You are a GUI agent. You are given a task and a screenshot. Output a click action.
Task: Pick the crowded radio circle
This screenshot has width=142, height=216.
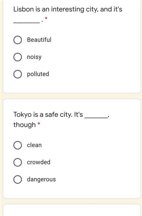pyautogui.click(x=18, y=162)
